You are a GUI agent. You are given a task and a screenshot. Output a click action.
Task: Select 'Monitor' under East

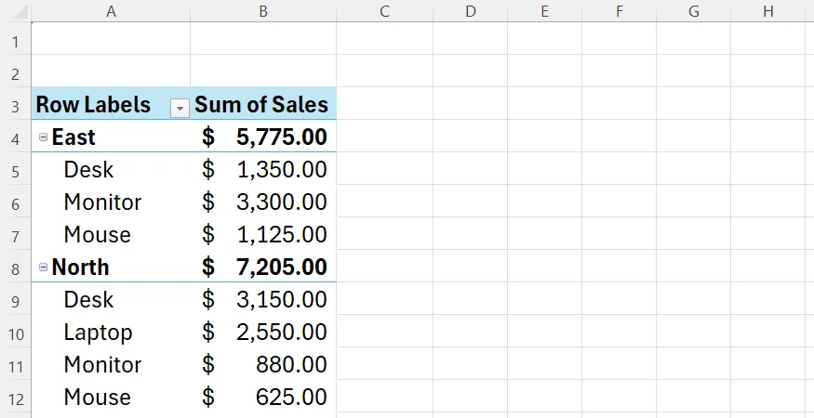pyautogui.click(x=111, y=202)
